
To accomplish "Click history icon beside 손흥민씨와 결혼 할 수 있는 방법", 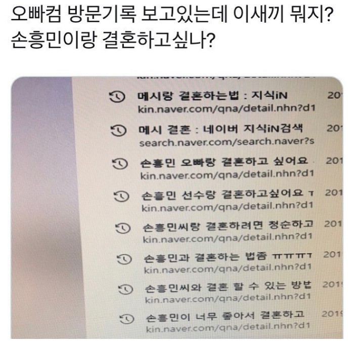I will click(x=125, y=289).
